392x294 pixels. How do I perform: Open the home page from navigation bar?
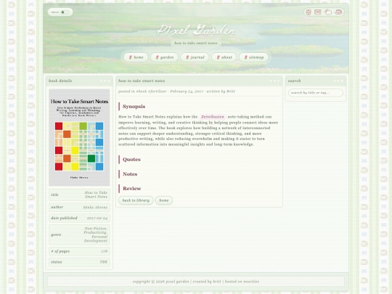point(136,57)
